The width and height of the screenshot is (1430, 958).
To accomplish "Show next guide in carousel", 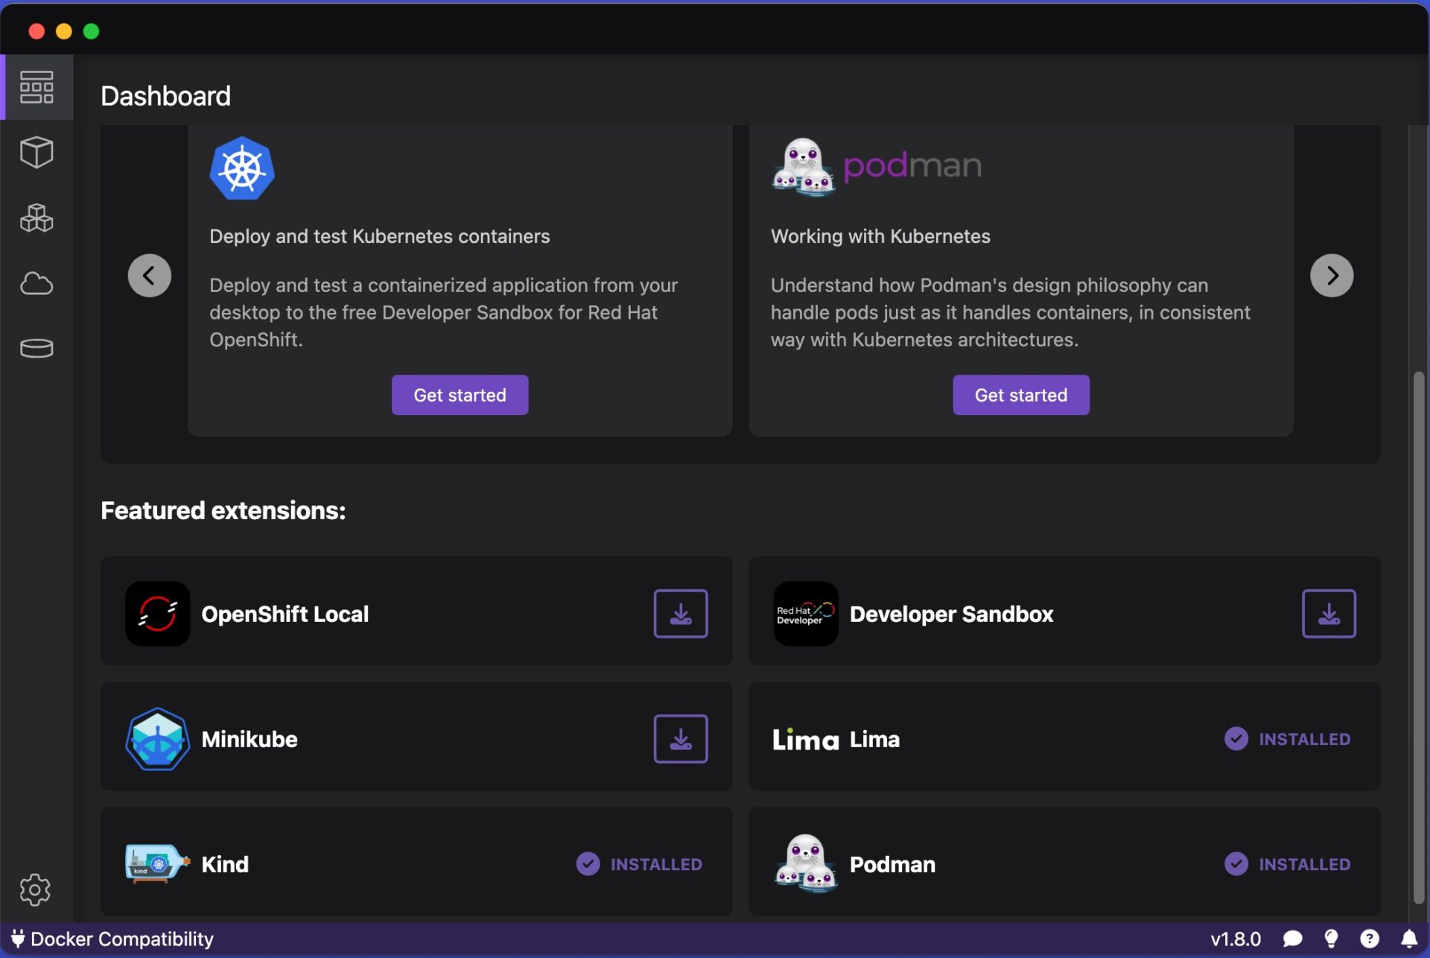I will tap(1331, 276).
